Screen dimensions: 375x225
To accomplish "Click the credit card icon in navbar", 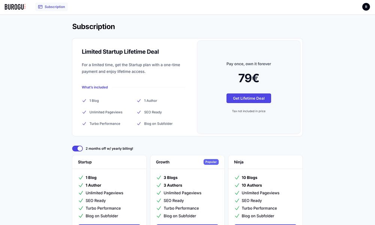I will click(x=40, y=7).
